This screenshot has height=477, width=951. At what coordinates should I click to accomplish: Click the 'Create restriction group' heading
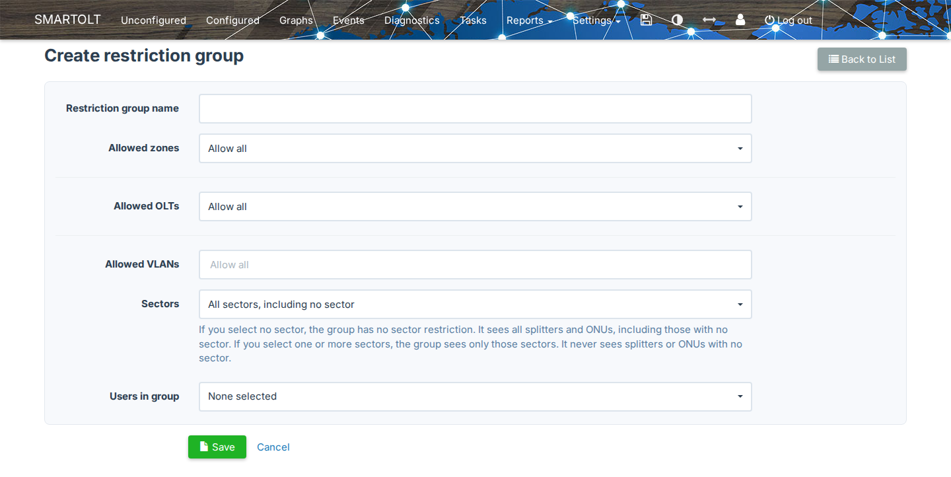pos(144,55)
